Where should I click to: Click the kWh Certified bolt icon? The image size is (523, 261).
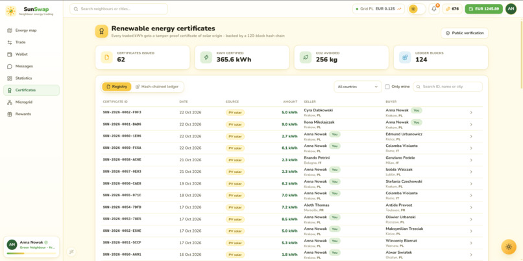point(206,57)
